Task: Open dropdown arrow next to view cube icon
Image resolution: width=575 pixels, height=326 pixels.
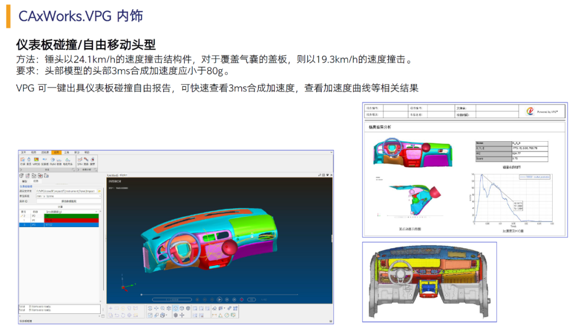Action: coord(167,315)
